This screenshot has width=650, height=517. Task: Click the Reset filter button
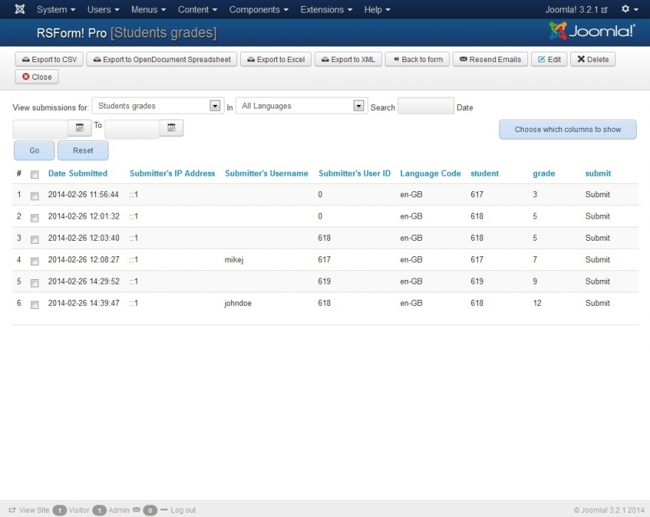83,151
